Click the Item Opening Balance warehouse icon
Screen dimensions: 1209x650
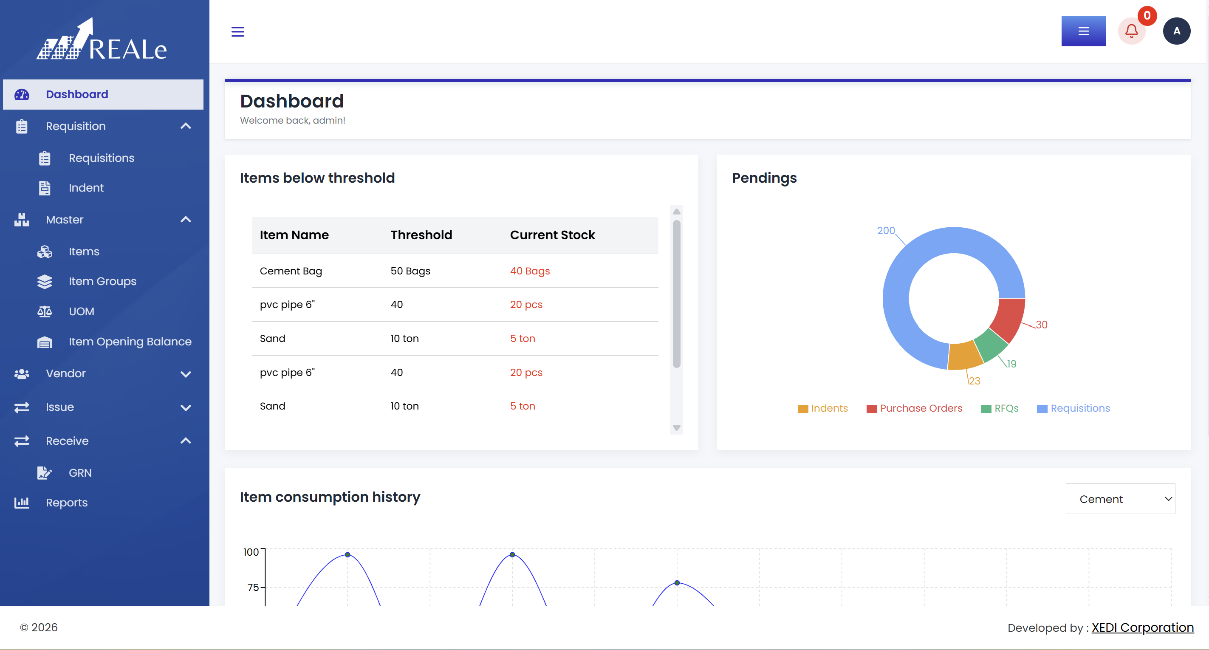coord(45,342)
